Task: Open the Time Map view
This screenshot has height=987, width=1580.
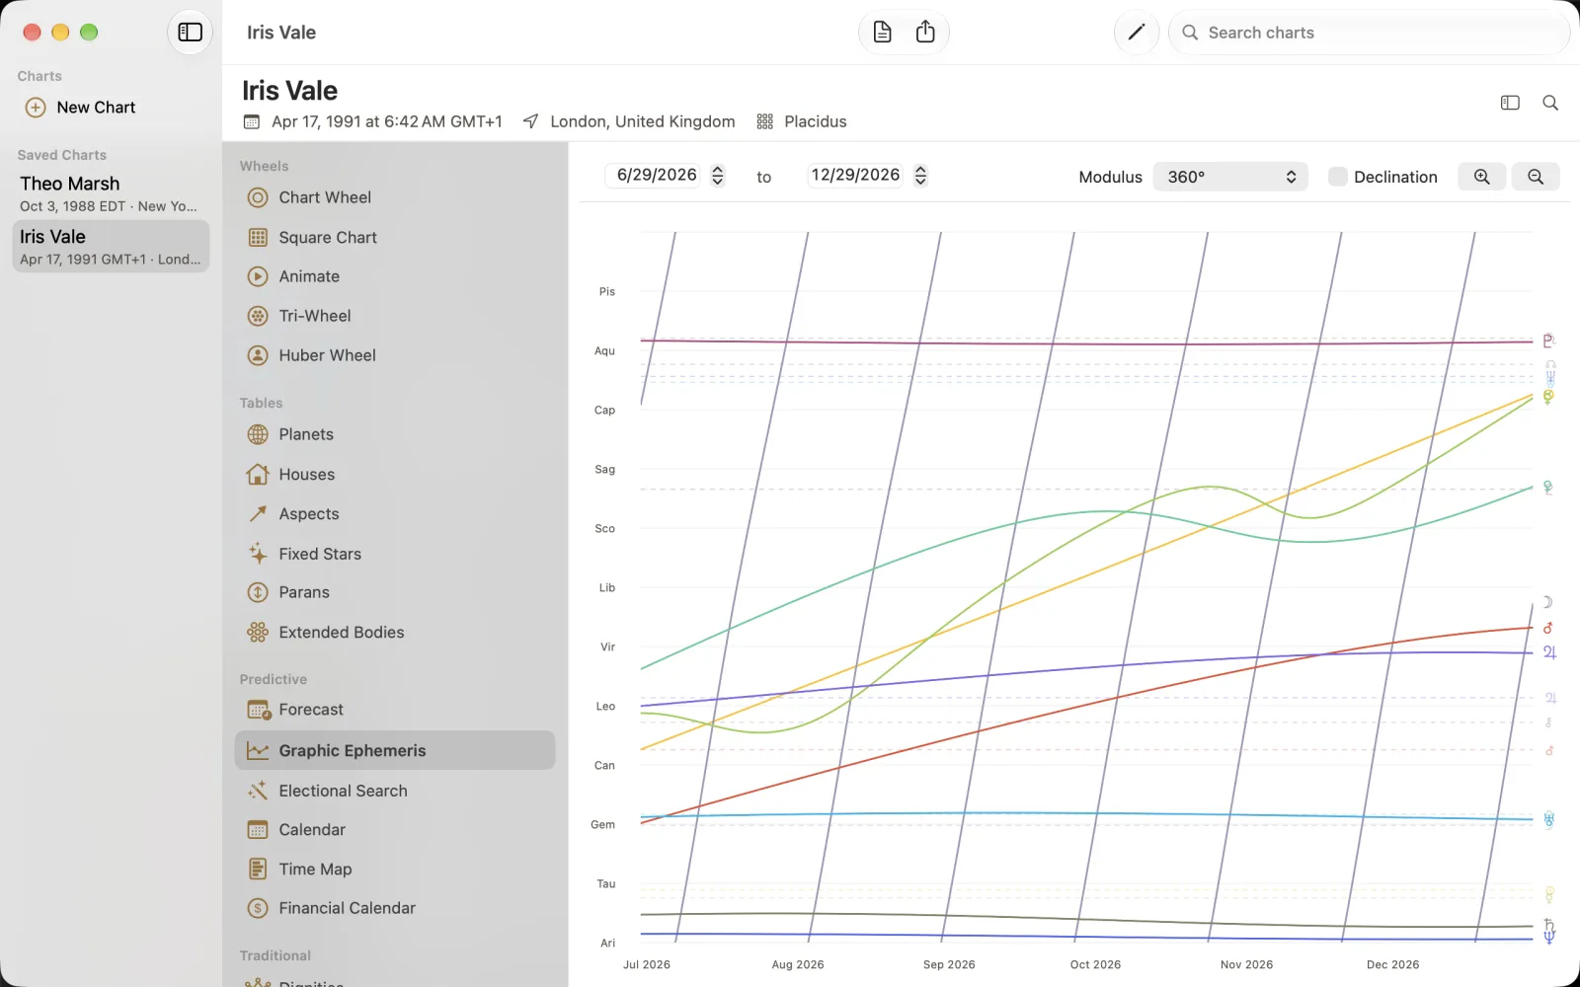Action: pyautogui.click(x=395, y=870)
